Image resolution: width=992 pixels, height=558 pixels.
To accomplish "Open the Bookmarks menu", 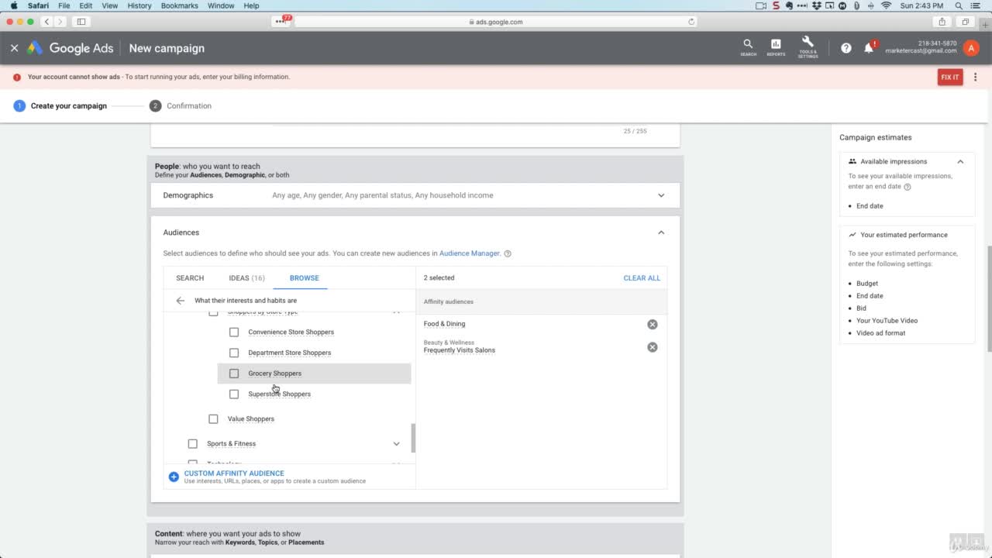I will pos(179,5).
